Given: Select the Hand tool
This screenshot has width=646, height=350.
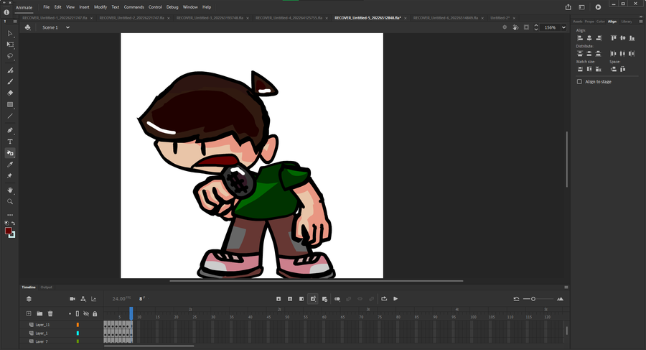Looking at the screenshot, I should coord(10,190).
